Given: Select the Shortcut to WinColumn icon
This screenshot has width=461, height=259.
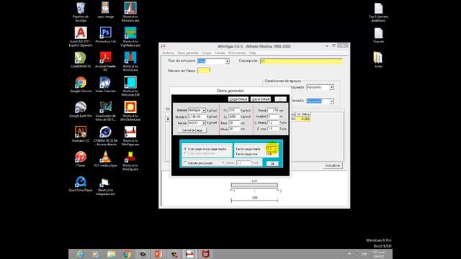Looking at the screenshot, I should tap(130, 61).
